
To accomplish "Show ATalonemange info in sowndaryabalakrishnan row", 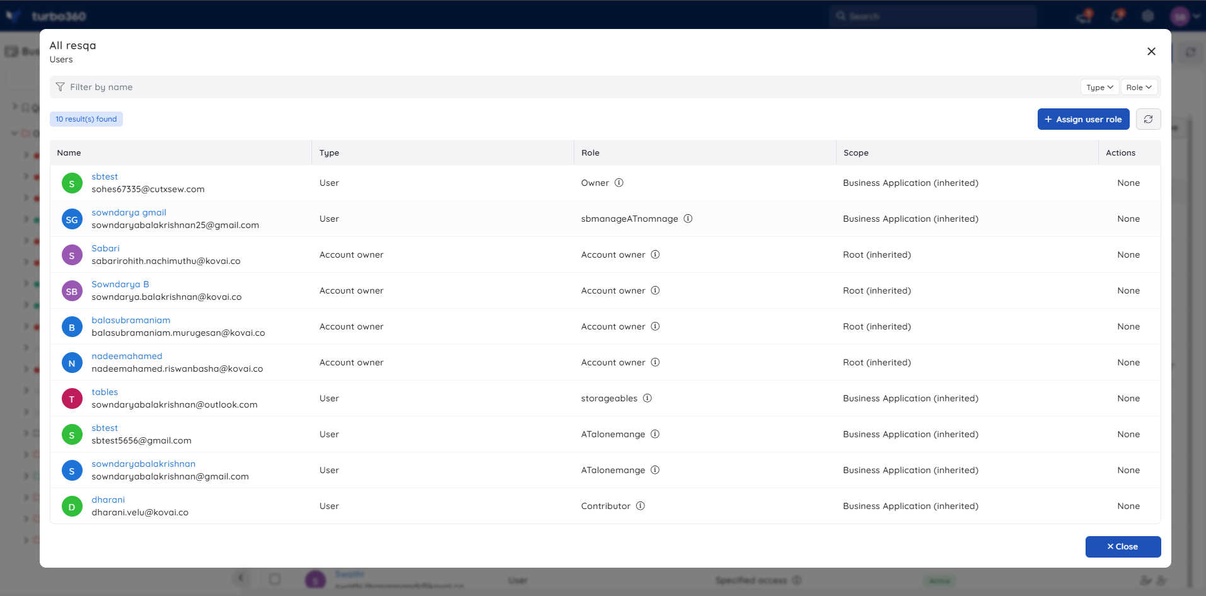I will [x=655, y=470].
